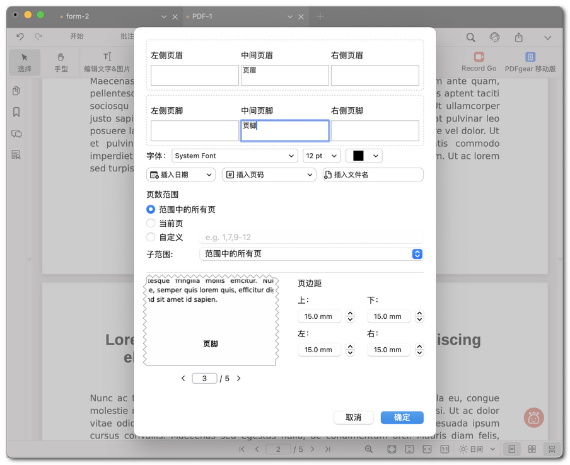Click the 左侧页眉 text input field
The width and height of the screenshot is (570, 465).
194,76
